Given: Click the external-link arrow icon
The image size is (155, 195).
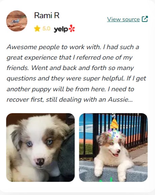Looking at the screenshot, I should (145, 19).
